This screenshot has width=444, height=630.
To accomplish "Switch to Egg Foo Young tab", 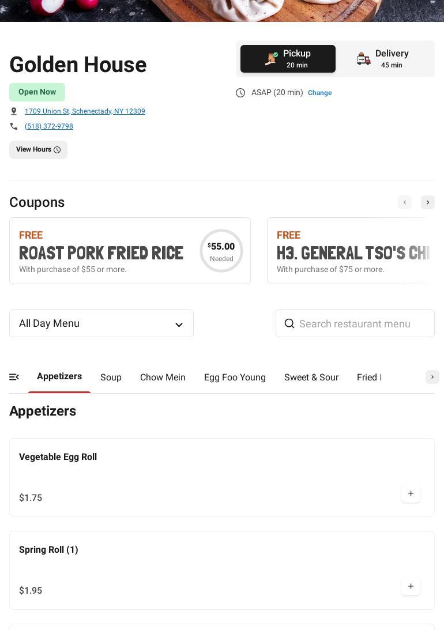I will point(235,378).
